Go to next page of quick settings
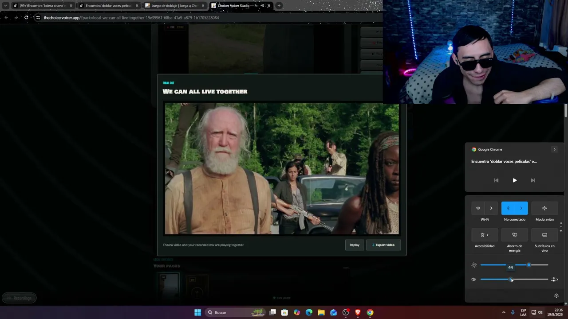This screenshot has height=319, width=568. pyautogui.click(x=561, y=231)
